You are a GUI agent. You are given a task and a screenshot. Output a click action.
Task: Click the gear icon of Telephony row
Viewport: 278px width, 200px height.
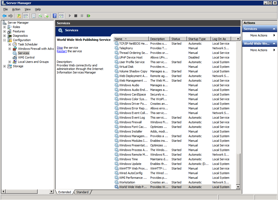pyautogui.click(x=116, y=48)
